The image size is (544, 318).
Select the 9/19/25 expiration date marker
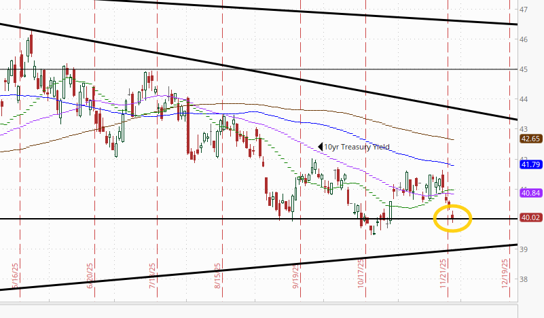296,275
